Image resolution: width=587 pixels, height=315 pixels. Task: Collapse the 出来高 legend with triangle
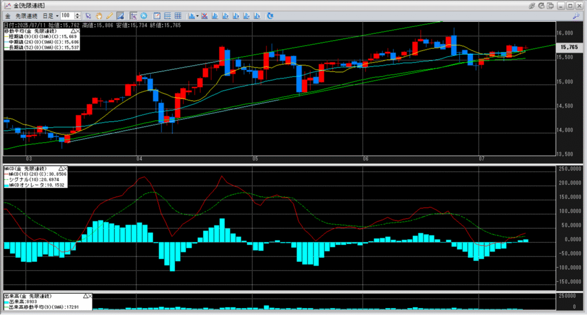pyautogui.click(x=85, y=296)
